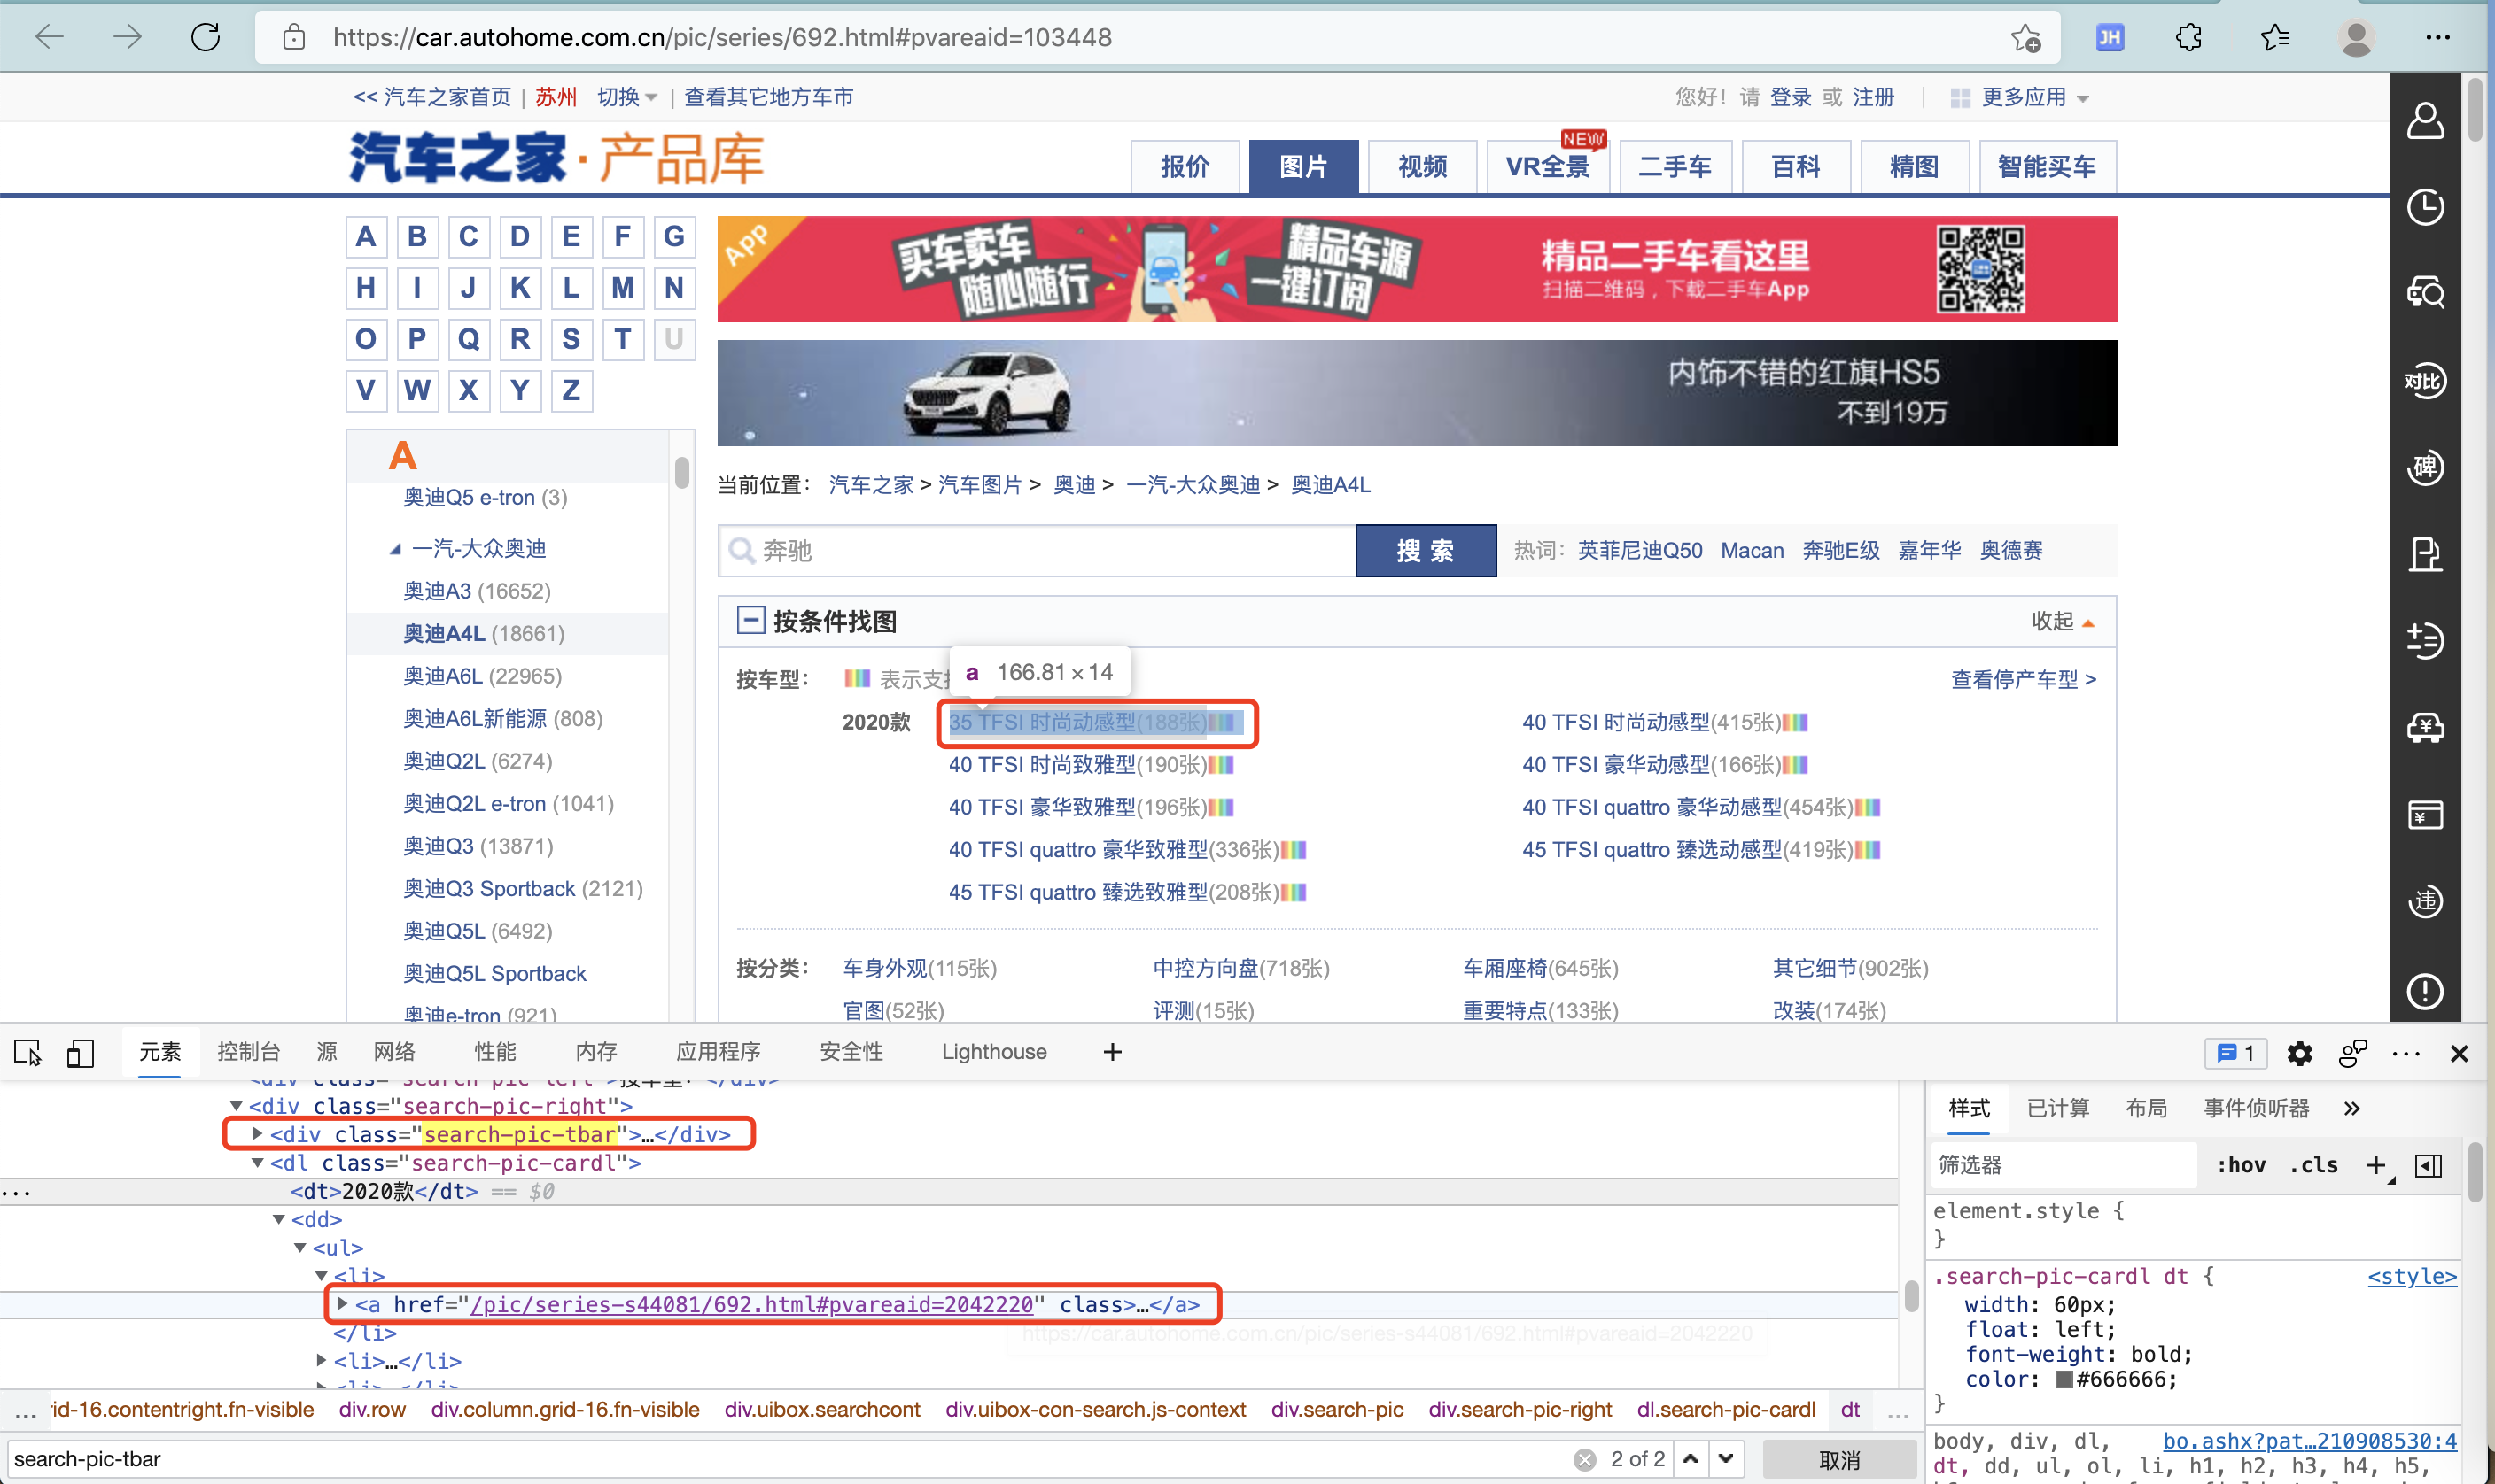Open the 视频 navigation tab
This screenshot has height=1484, width=2495.
(x=1421, y=166)
